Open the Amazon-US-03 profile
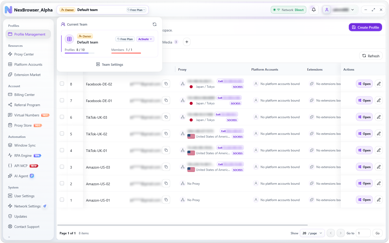This screenshot has height=243, width=389. [x=364, y=167]
